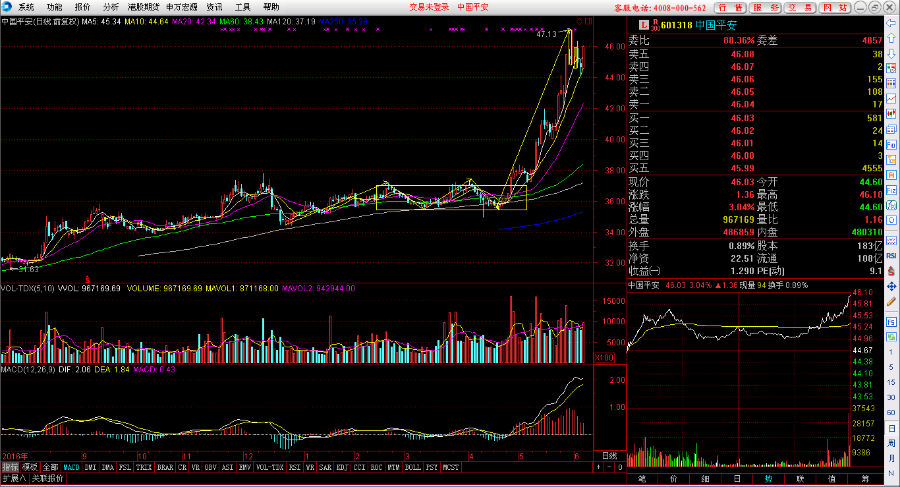This screenshot has height=487, width=900.
Task: Click the f(x) formula sidebar icon
Action: (891, 205)
